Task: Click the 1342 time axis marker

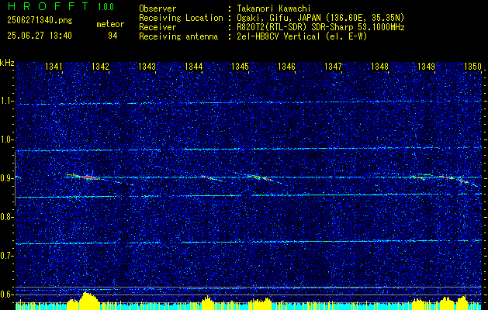Action: click(x=101, y=66)
